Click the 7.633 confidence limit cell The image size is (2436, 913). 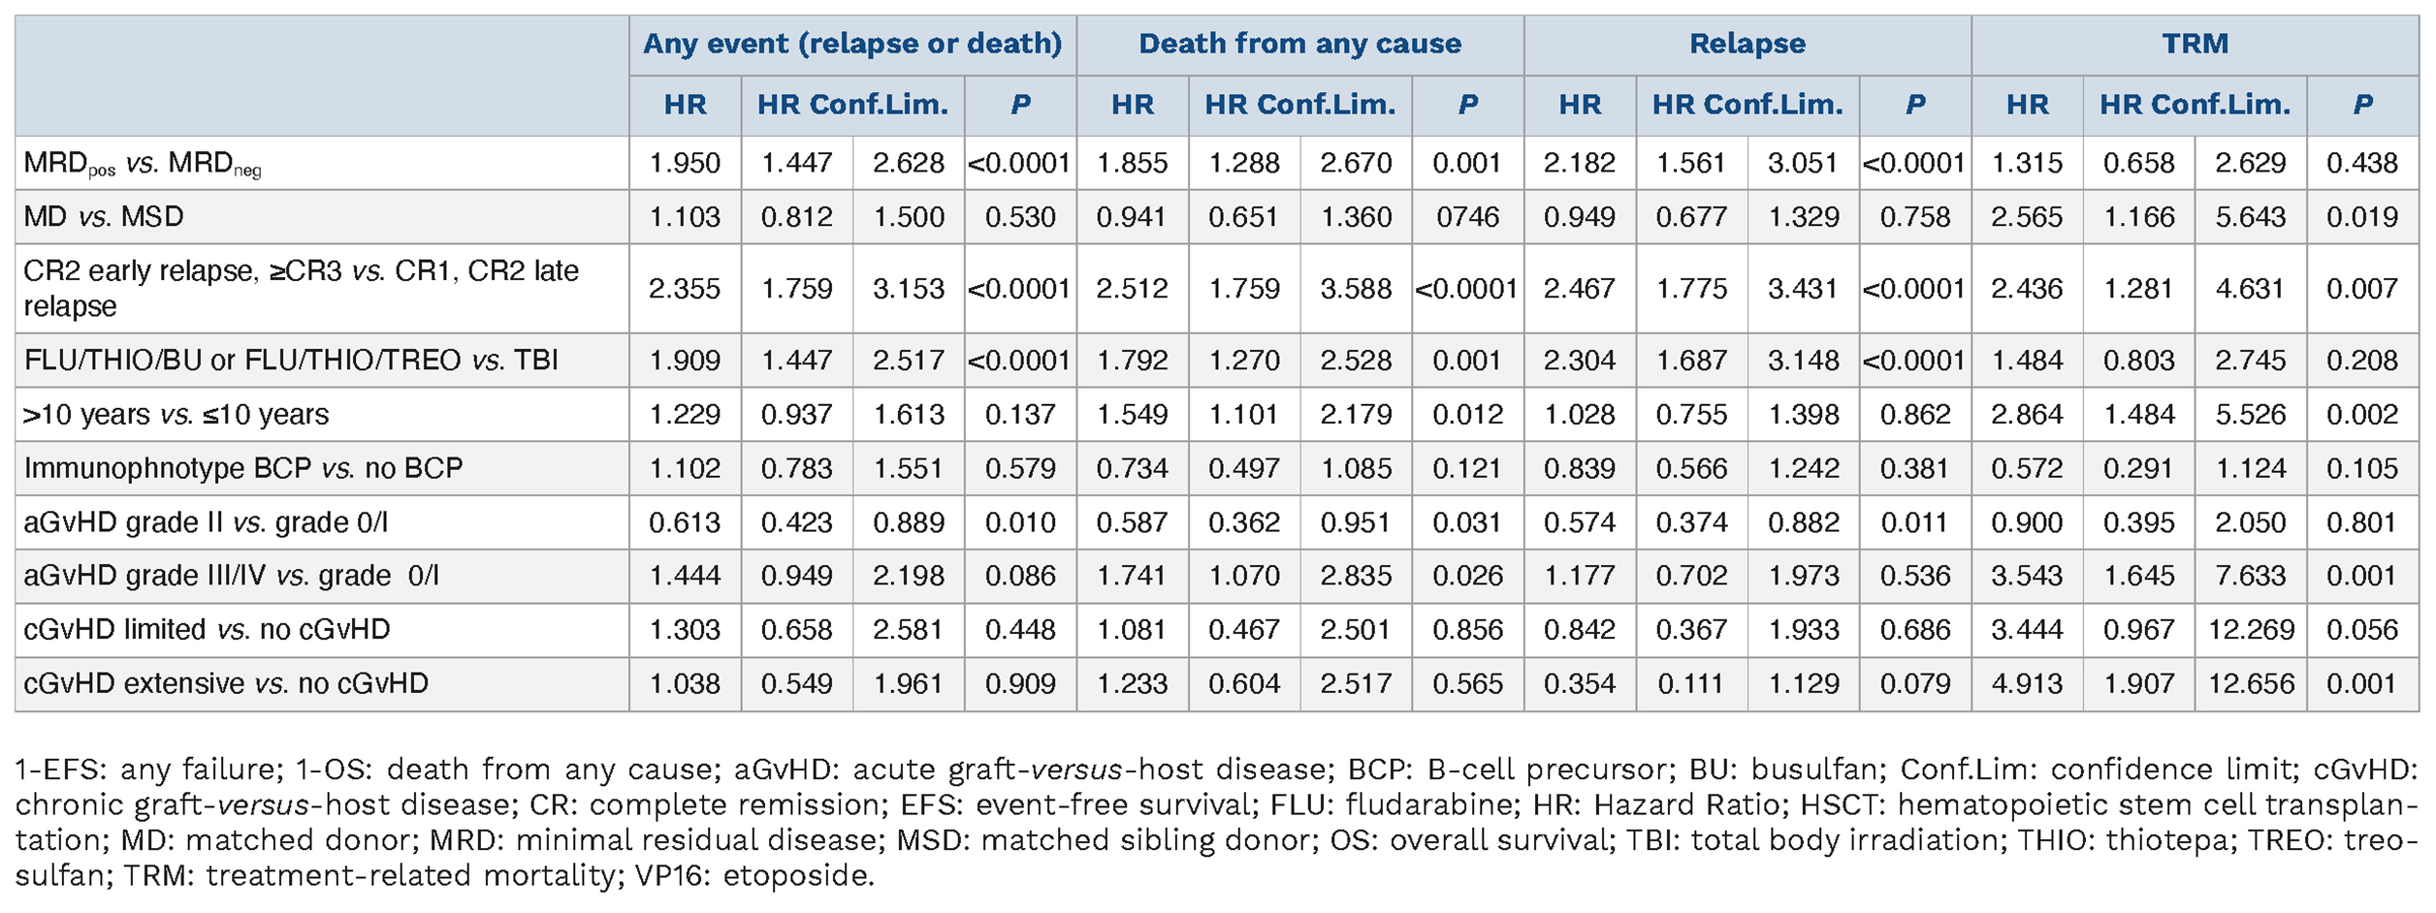point(2251,576)
